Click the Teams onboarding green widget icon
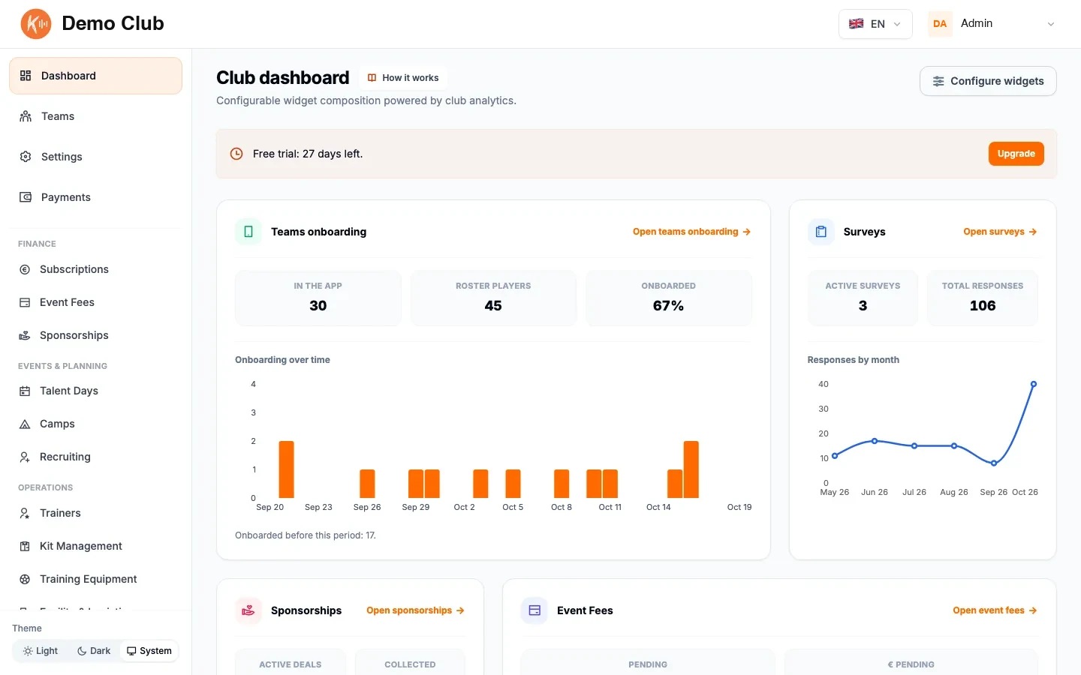This screenshot has height=675, width=1081. click(x=248, y=232)
